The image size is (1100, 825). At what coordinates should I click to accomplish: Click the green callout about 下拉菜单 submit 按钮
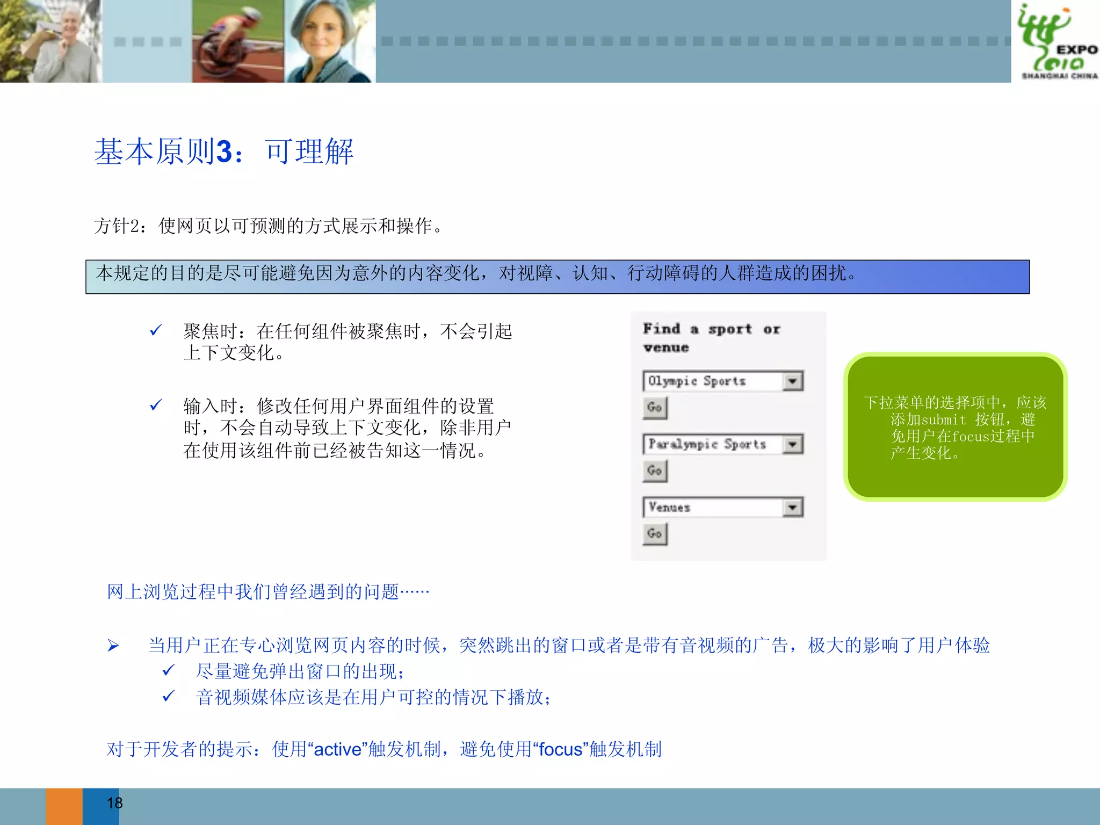(955, 427)
